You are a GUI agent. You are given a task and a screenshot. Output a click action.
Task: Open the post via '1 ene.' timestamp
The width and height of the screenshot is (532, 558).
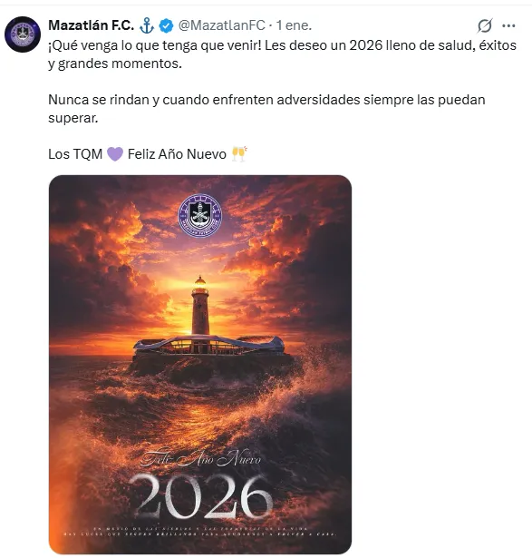point(294,25)
